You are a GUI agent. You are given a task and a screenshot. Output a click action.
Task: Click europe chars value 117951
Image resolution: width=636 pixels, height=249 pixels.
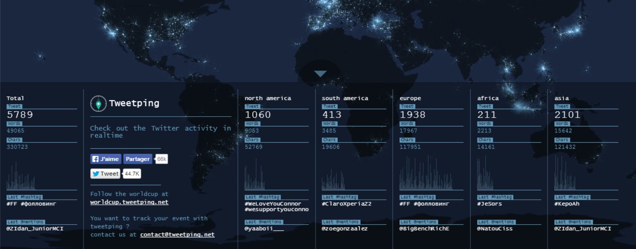click(x=410, y=147)
